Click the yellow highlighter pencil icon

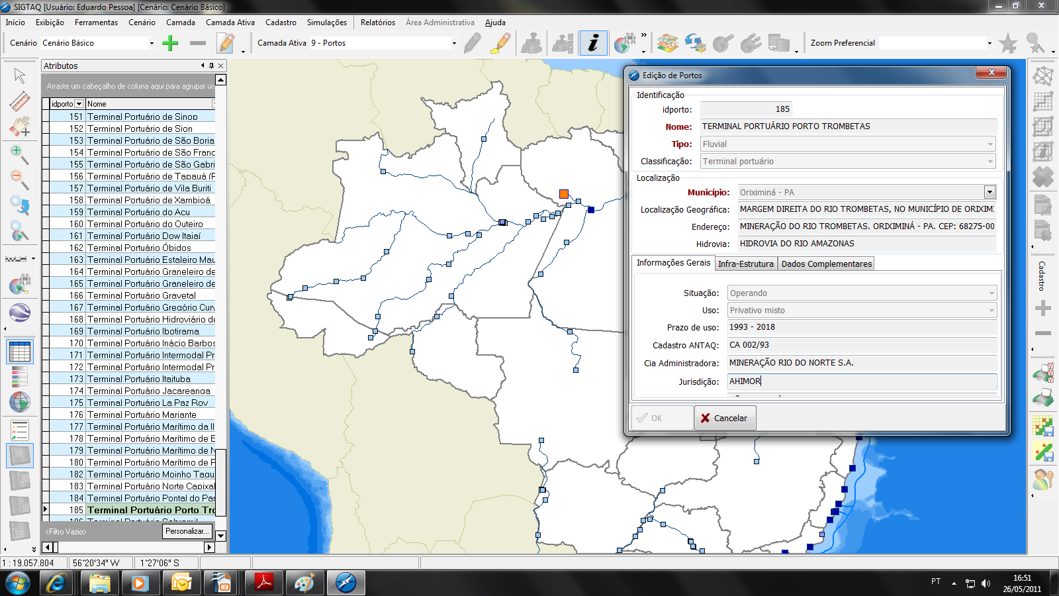[x=501, y=43]
